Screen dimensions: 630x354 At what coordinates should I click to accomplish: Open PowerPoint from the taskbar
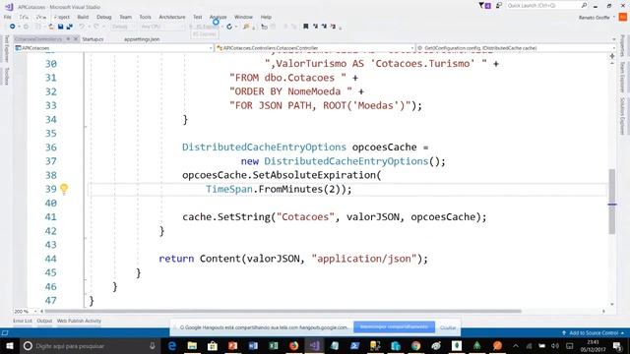coord(232,345)
